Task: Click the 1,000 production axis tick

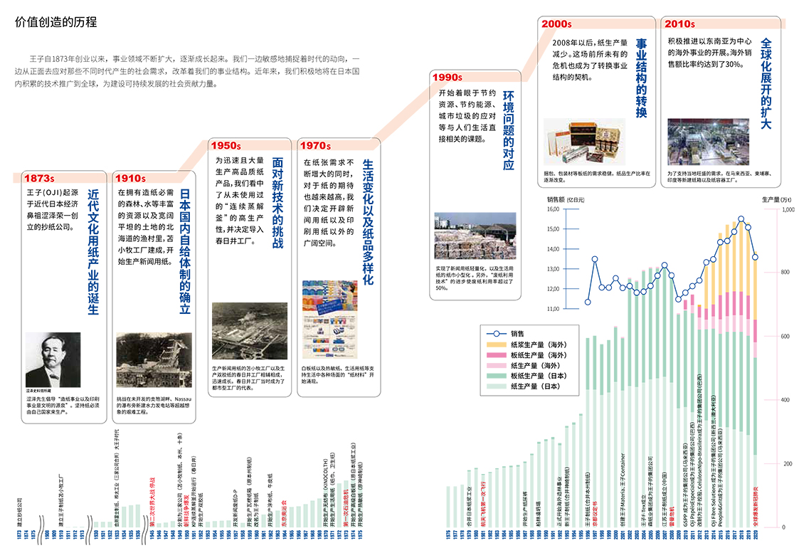Action: [x=788, y=209]
